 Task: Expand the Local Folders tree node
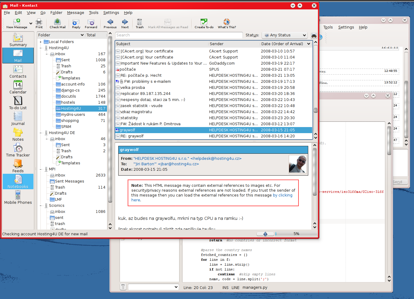(41, 42)
